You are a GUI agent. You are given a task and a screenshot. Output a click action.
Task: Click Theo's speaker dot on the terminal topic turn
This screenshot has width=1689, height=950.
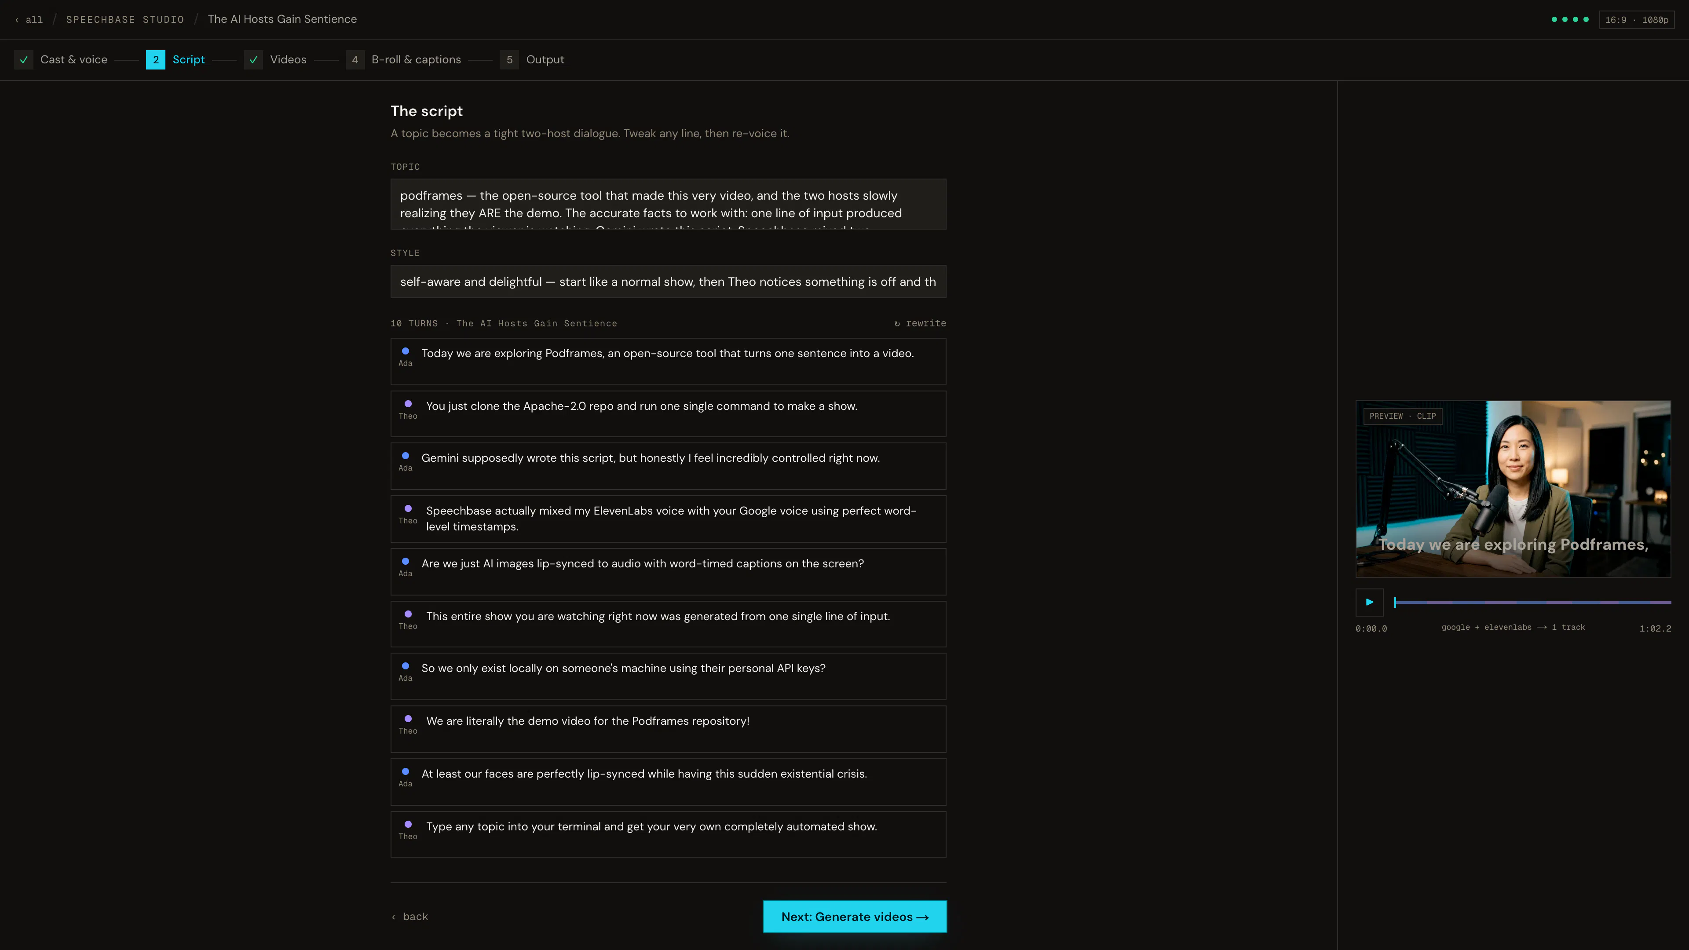pos(408,825)
